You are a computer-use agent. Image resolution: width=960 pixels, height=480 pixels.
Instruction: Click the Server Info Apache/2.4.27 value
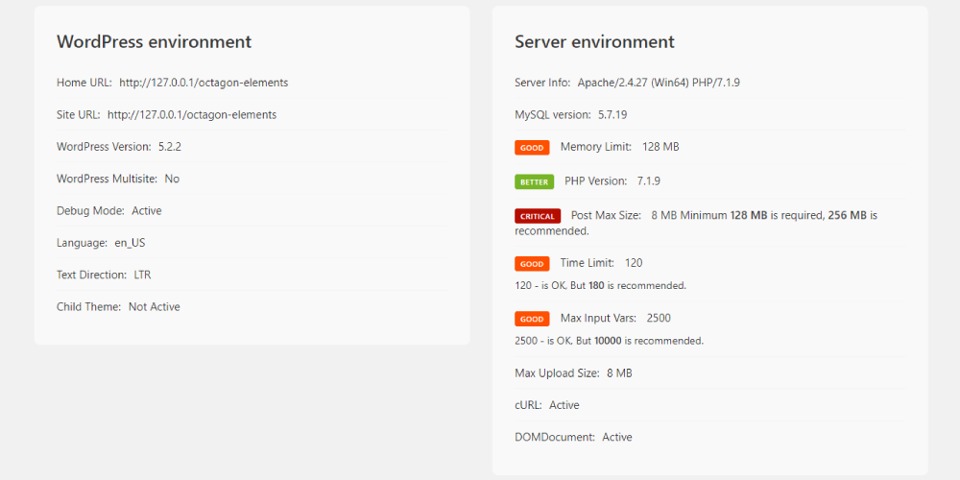659,83
